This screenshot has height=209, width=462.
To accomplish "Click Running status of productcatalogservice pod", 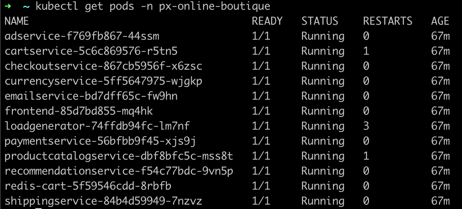I will click(x=323, y=156).
